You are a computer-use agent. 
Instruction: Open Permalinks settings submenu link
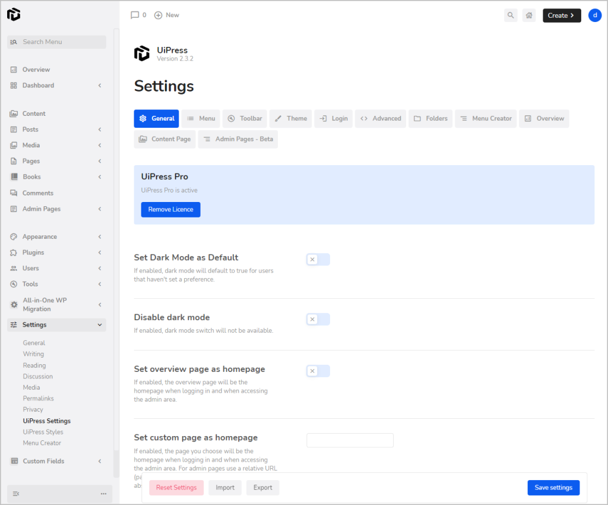tap(38, 398)
